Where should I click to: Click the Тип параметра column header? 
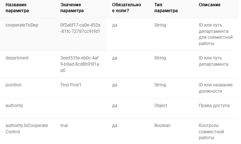coord(166,8)
